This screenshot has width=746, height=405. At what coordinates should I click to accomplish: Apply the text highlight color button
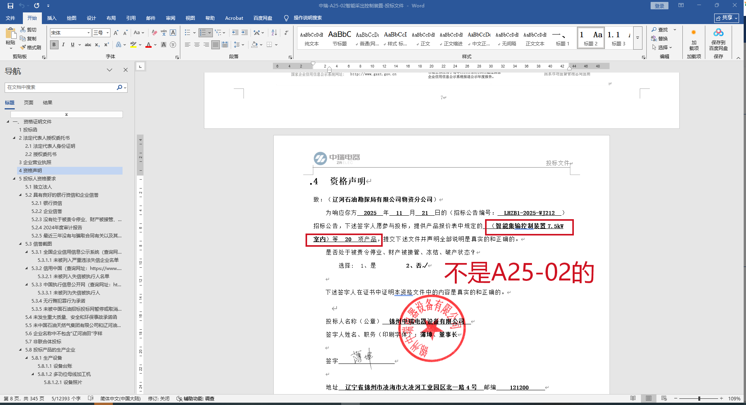pos(133,45)
